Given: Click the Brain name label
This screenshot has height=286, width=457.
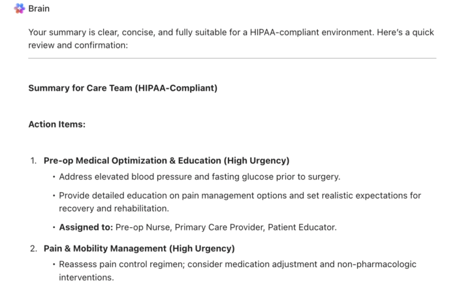Looking at the screenshot, I should point(39,8).
